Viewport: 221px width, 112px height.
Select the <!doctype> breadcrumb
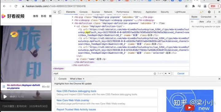tap(59, 69)
